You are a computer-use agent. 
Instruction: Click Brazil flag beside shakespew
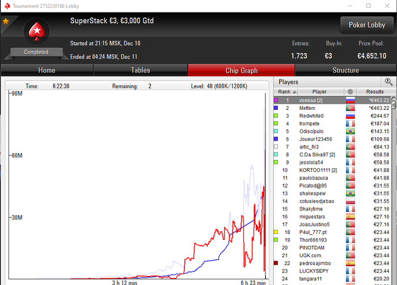(350, 193)
